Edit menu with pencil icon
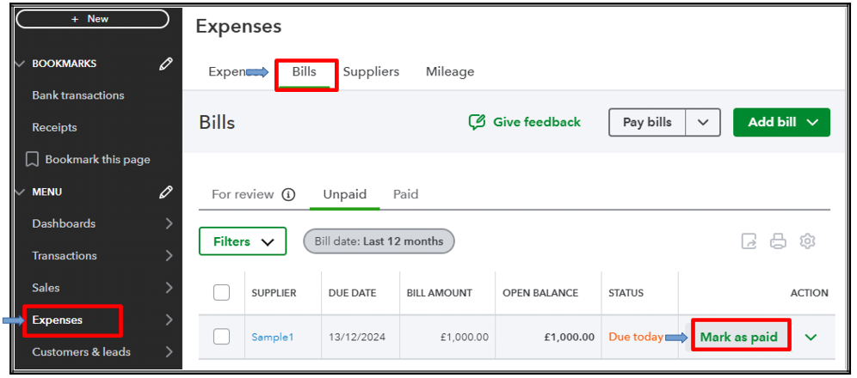The width and height of the screenshot is (857, 378). (x=166, y=192)
